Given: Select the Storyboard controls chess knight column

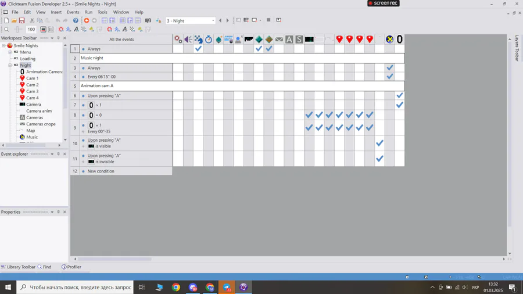Looking at the screenshot, I should click(x=199, y=40).
